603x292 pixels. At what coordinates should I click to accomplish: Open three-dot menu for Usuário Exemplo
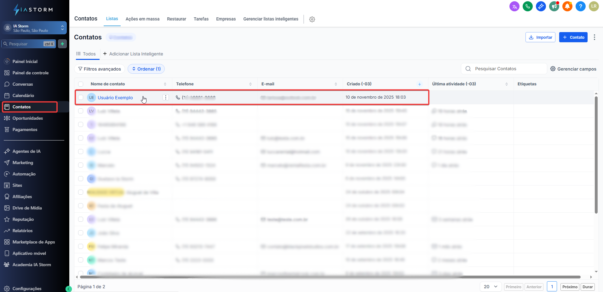click(x=166, y=97)
